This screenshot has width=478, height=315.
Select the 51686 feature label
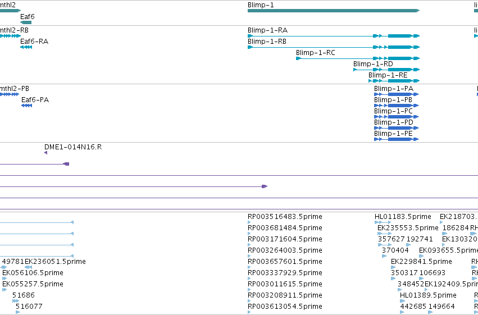tap(24, 295)
